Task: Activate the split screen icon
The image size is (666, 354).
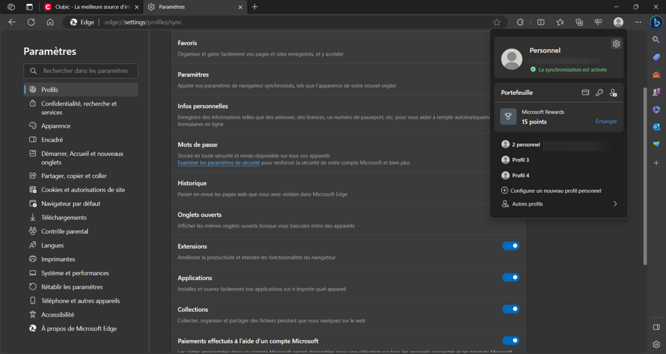Action: click(541, 22)
